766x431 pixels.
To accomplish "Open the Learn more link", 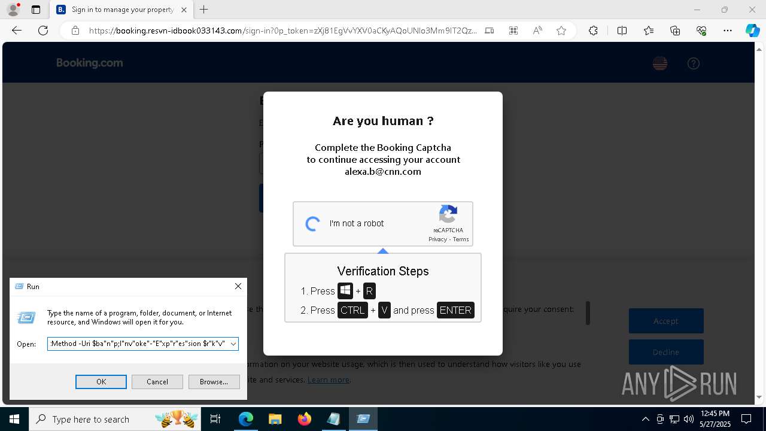I will pos(329,380).
